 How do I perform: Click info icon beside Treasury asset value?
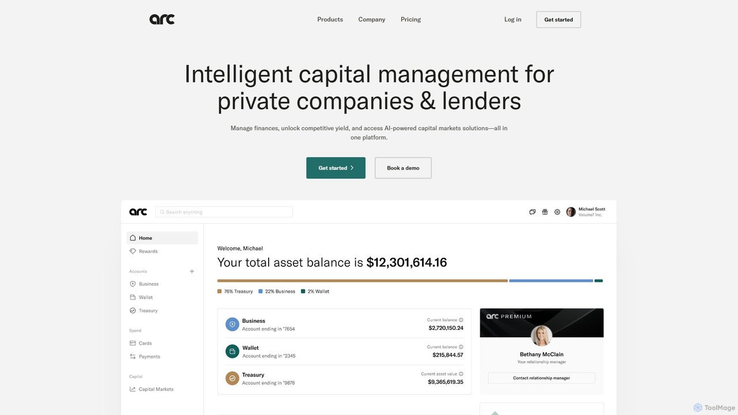click(x=461, y=374)
